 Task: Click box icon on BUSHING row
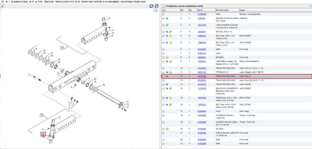tap(167, 57)
